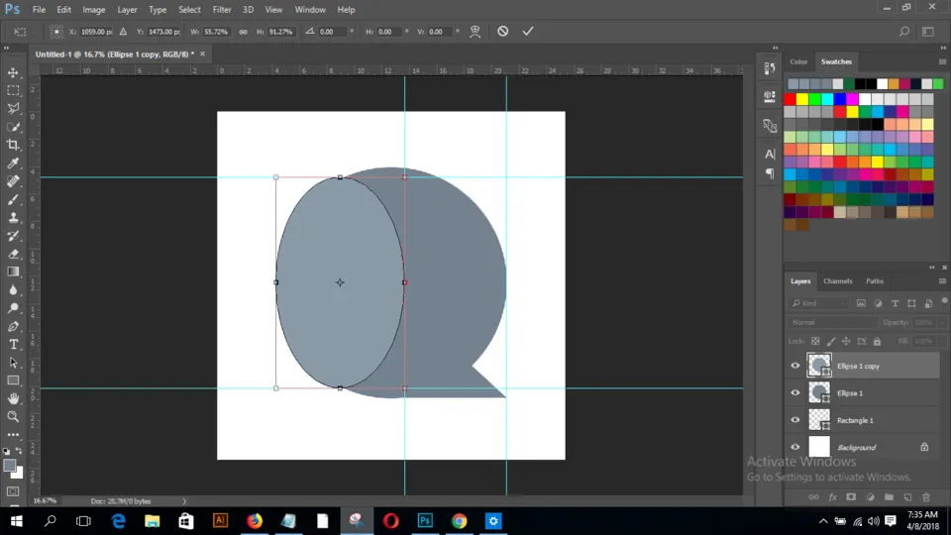
Task: Switch to the Channels tab
Action: [838, 281]
